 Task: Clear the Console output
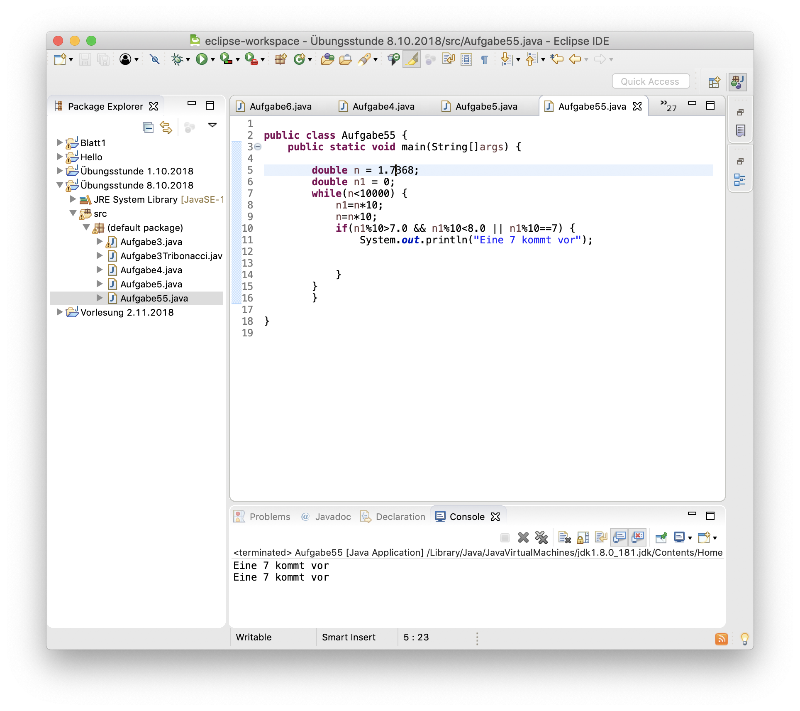point(564,537)
